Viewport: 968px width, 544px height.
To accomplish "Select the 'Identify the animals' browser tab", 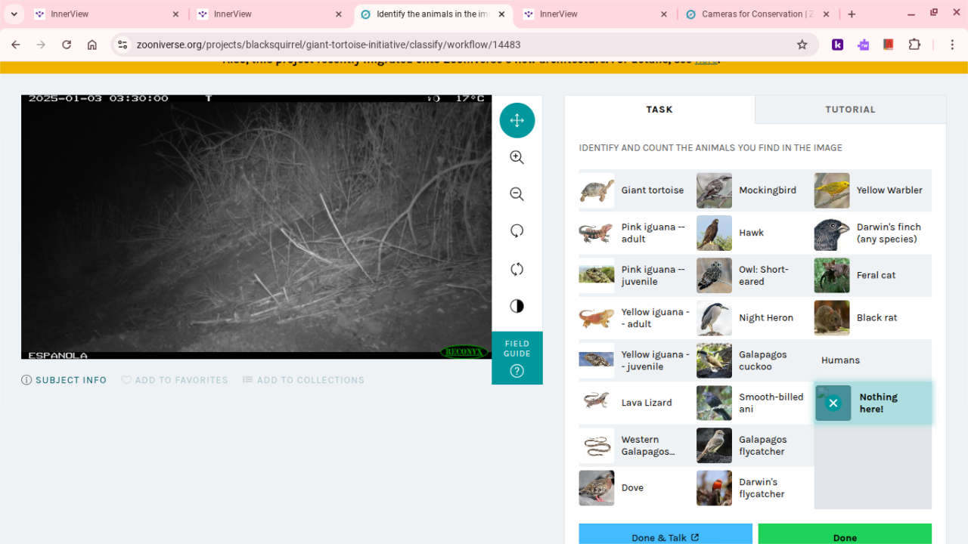I will pyautogui.click(x=433, y=14).
